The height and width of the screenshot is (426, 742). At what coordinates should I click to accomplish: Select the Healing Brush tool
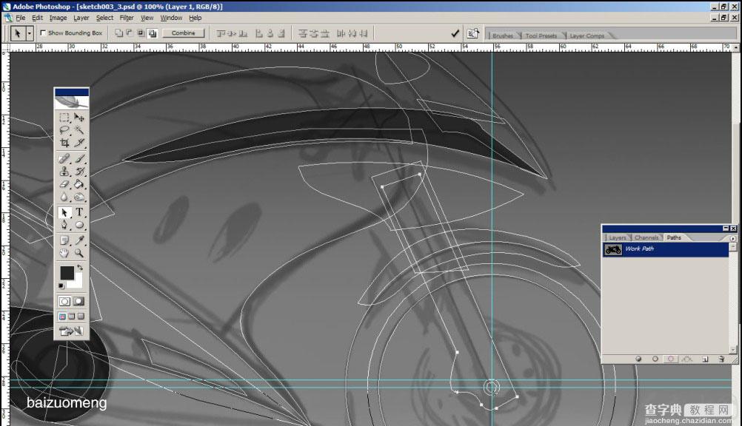64,158
